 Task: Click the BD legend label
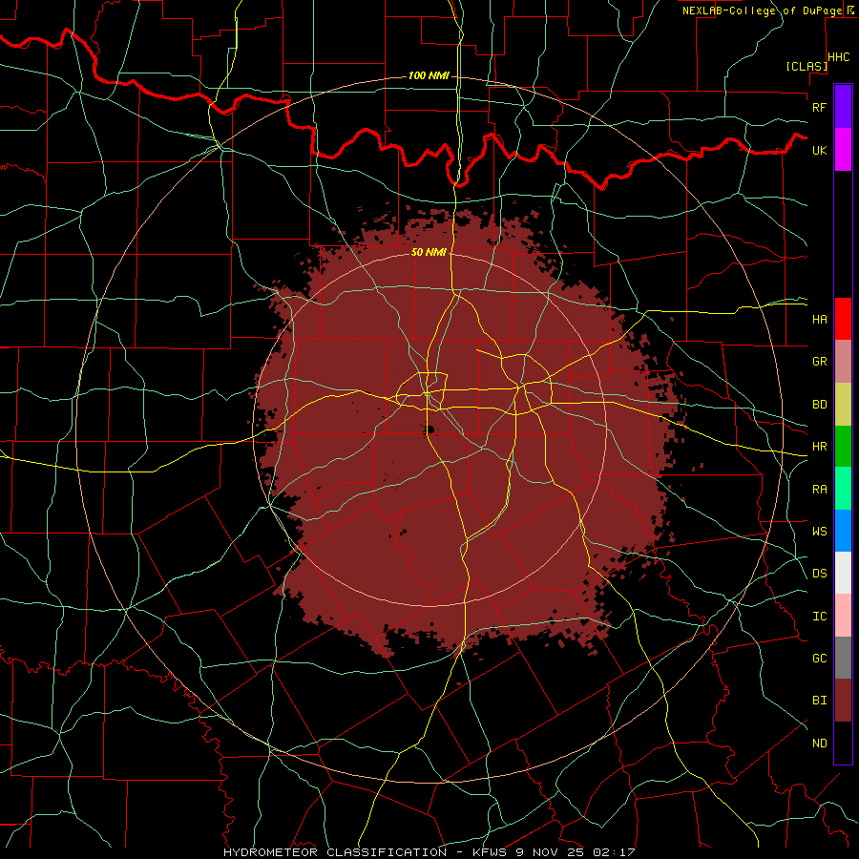point(819,405)
